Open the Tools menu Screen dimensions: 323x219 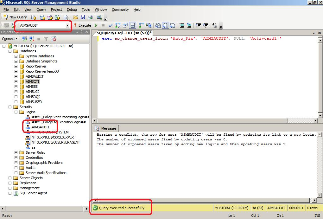(86, 10)
